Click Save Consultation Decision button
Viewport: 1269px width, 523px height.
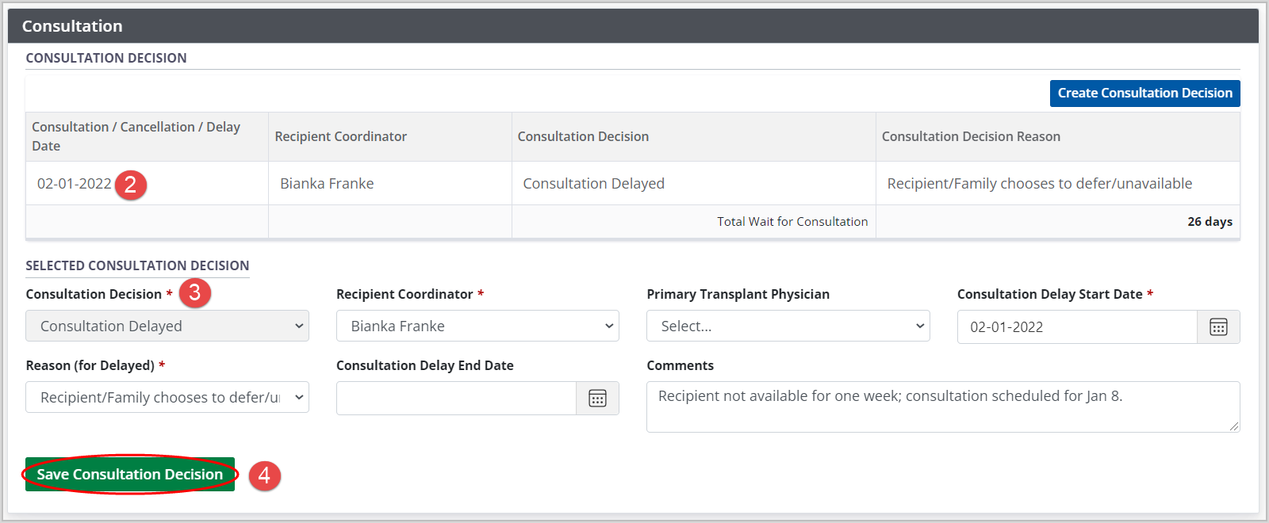click(x=130, y=475)
